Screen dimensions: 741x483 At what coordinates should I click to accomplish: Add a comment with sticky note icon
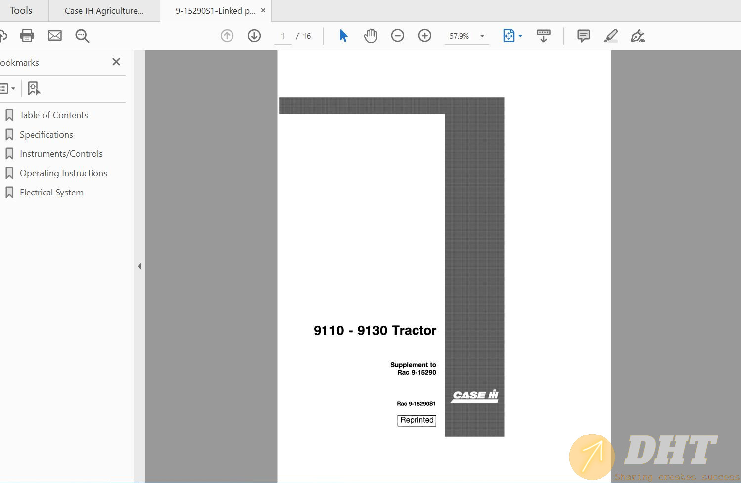coord(584,36)
